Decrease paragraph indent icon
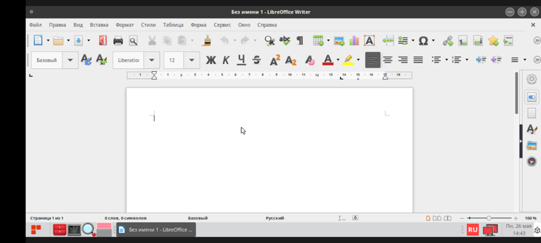Screen dimensions: 541x243 pos(496,60)
